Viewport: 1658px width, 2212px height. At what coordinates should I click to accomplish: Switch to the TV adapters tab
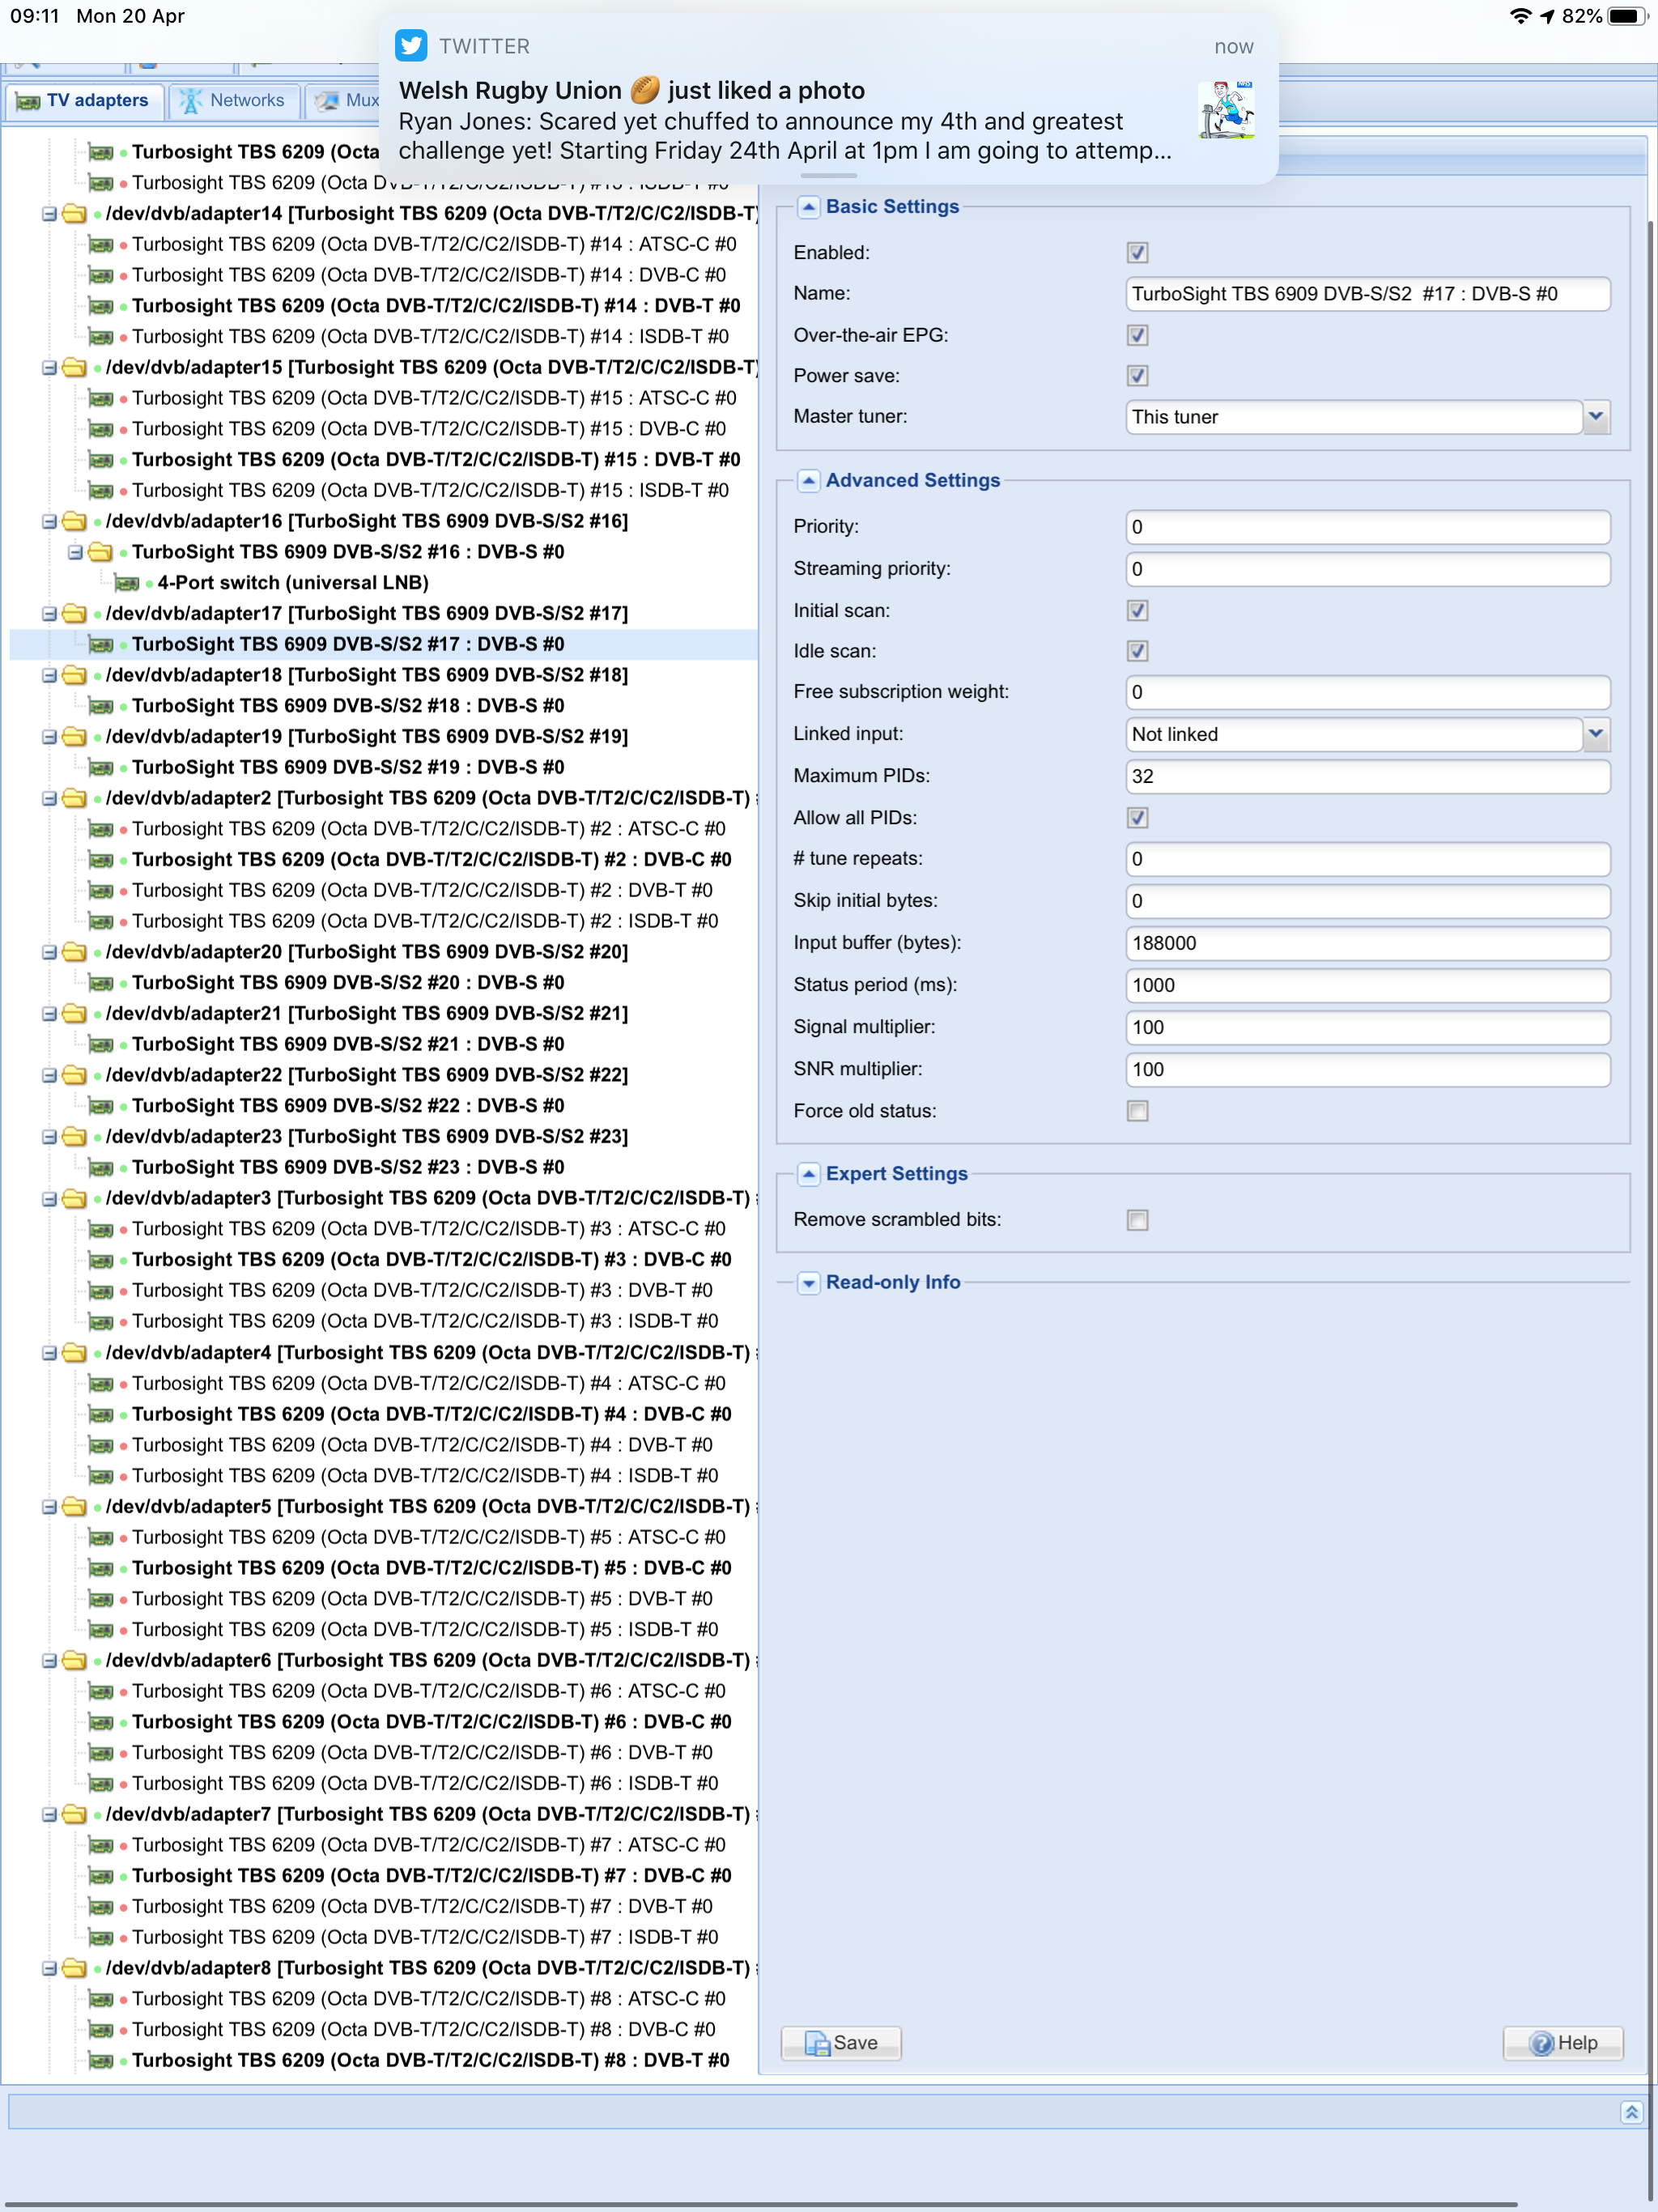pos(83,101)
